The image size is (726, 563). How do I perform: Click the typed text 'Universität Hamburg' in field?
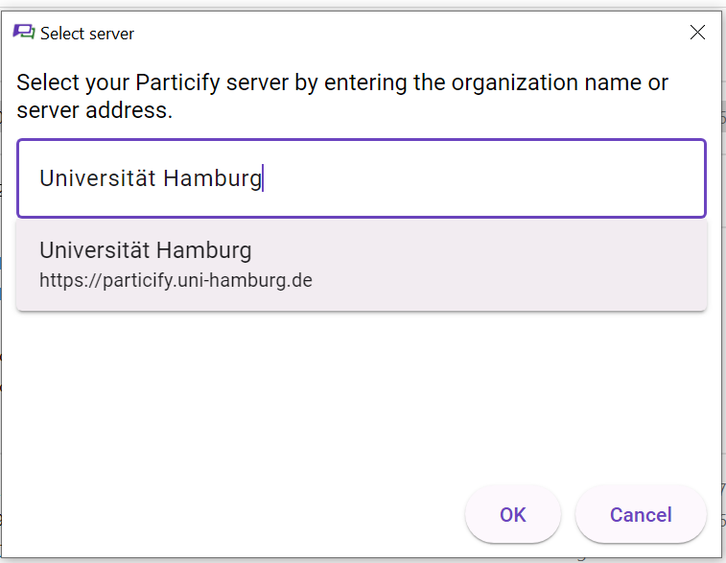coord(151,178)
